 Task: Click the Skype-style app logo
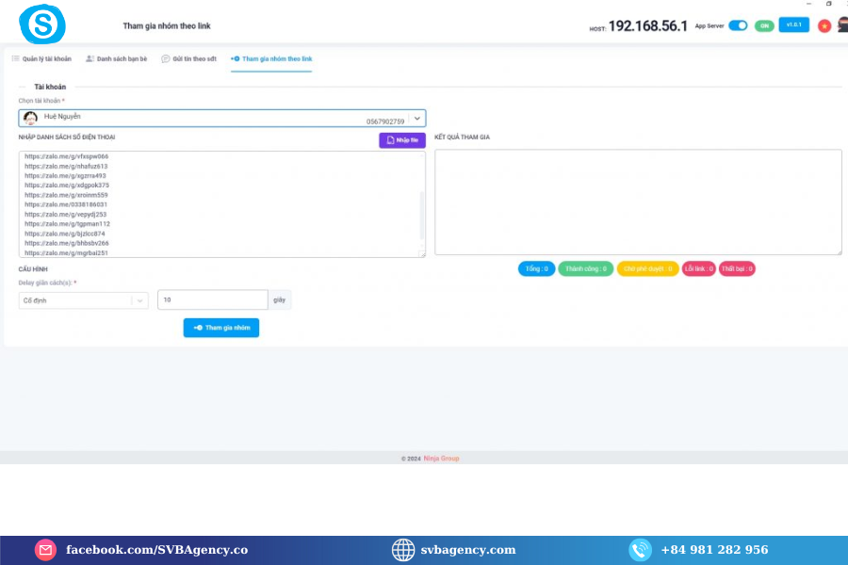[x=42, y=24]
